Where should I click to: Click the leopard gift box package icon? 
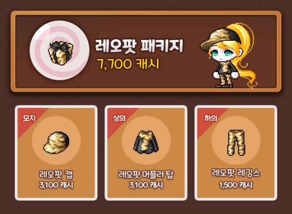click(61, 53)
